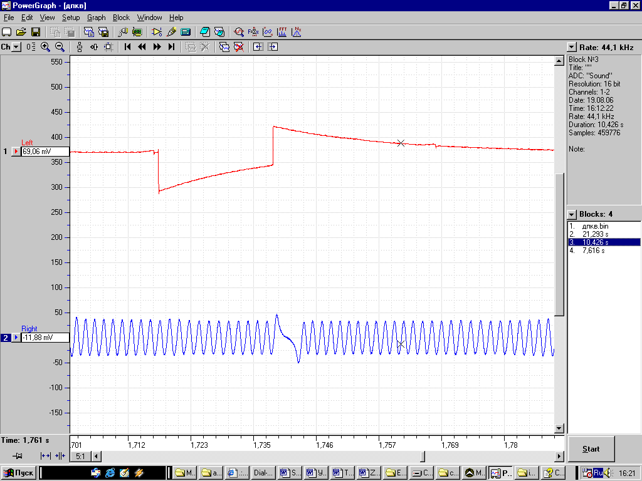Open the Setup menu
The width and height of the screenshot is (642, 481).
click(71, 18)
